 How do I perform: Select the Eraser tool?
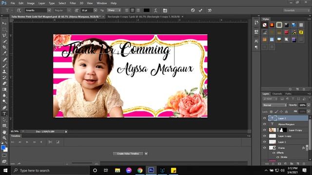(x=4, y=83)
